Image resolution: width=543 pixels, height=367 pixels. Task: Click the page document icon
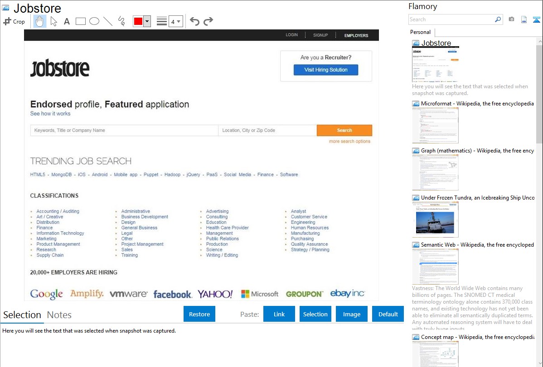[x=524, y=19]
